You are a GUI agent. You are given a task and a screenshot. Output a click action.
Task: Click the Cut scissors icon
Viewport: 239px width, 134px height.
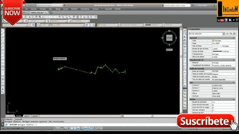(x=30, y=17)
